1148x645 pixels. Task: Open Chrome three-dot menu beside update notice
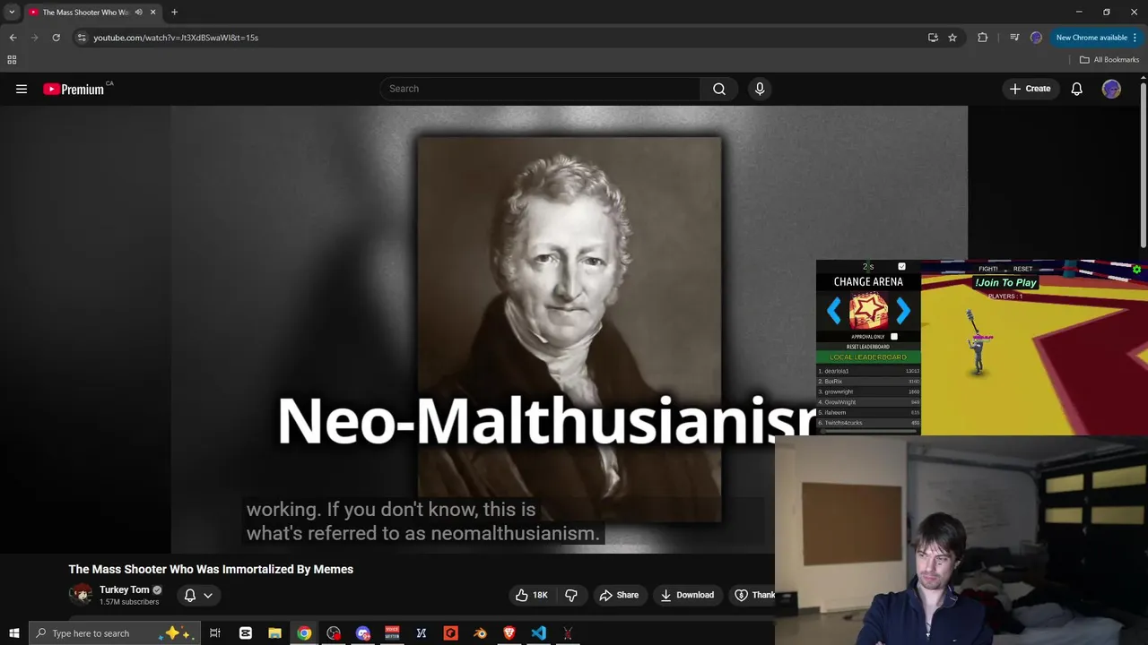1135,38
